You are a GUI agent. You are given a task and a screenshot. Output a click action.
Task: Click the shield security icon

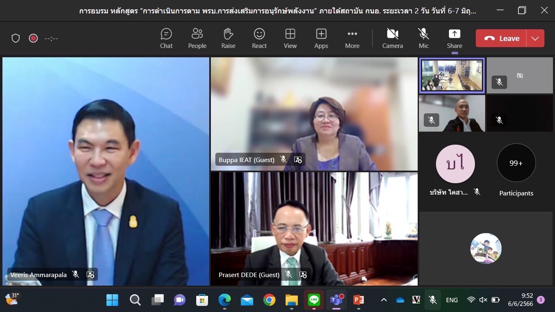[x=15, y=38]
